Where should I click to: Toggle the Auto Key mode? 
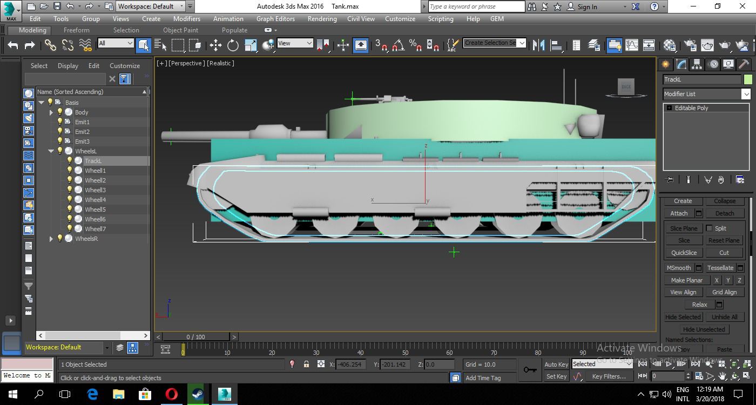coord(556,364)
